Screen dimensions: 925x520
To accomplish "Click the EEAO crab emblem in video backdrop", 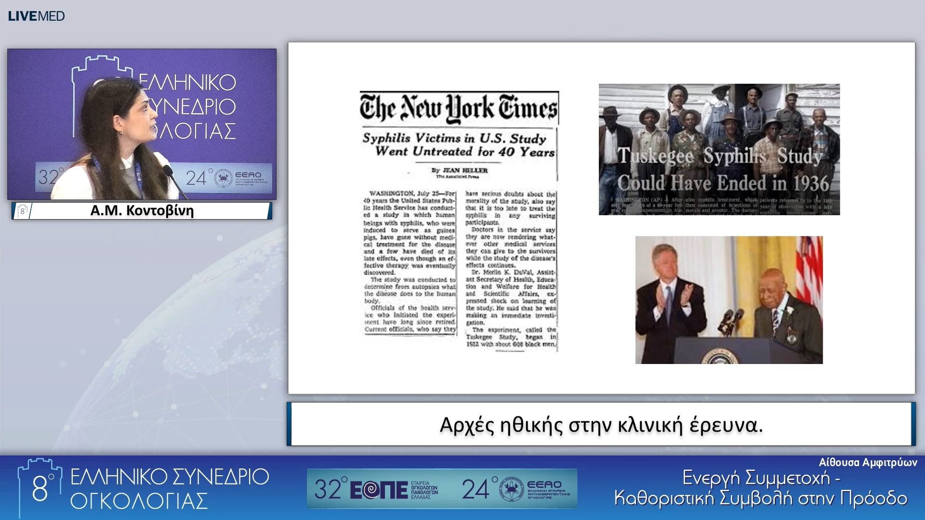I will pyautogui.click(x=223, y=178).
